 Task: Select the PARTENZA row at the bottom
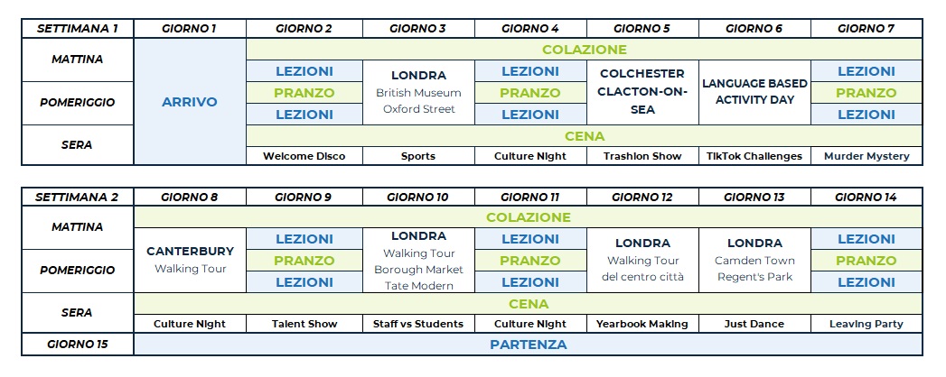tap(528, 345)
